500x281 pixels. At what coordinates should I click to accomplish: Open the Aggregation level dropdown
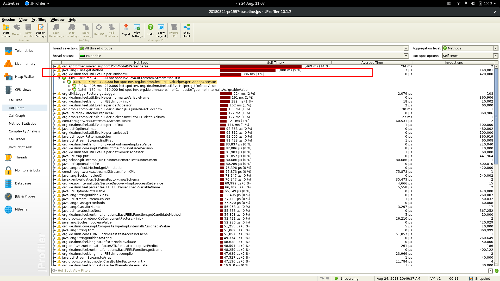tap(495, 48)
